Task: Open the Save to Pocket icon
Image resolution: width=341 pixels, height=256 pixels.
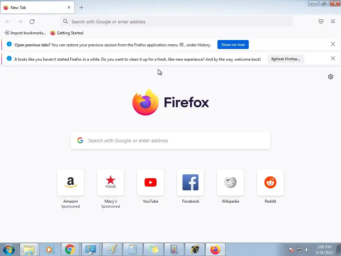Action: coord(321,21)
